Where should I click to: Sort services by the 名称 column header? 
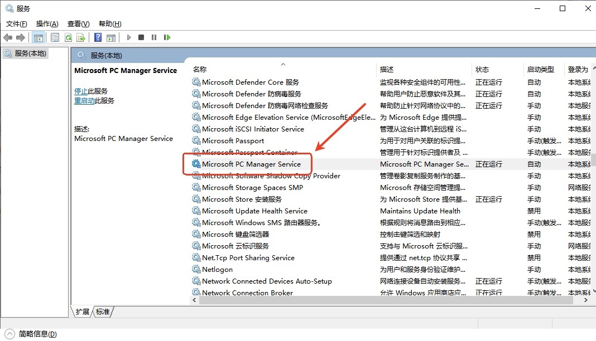200,70
